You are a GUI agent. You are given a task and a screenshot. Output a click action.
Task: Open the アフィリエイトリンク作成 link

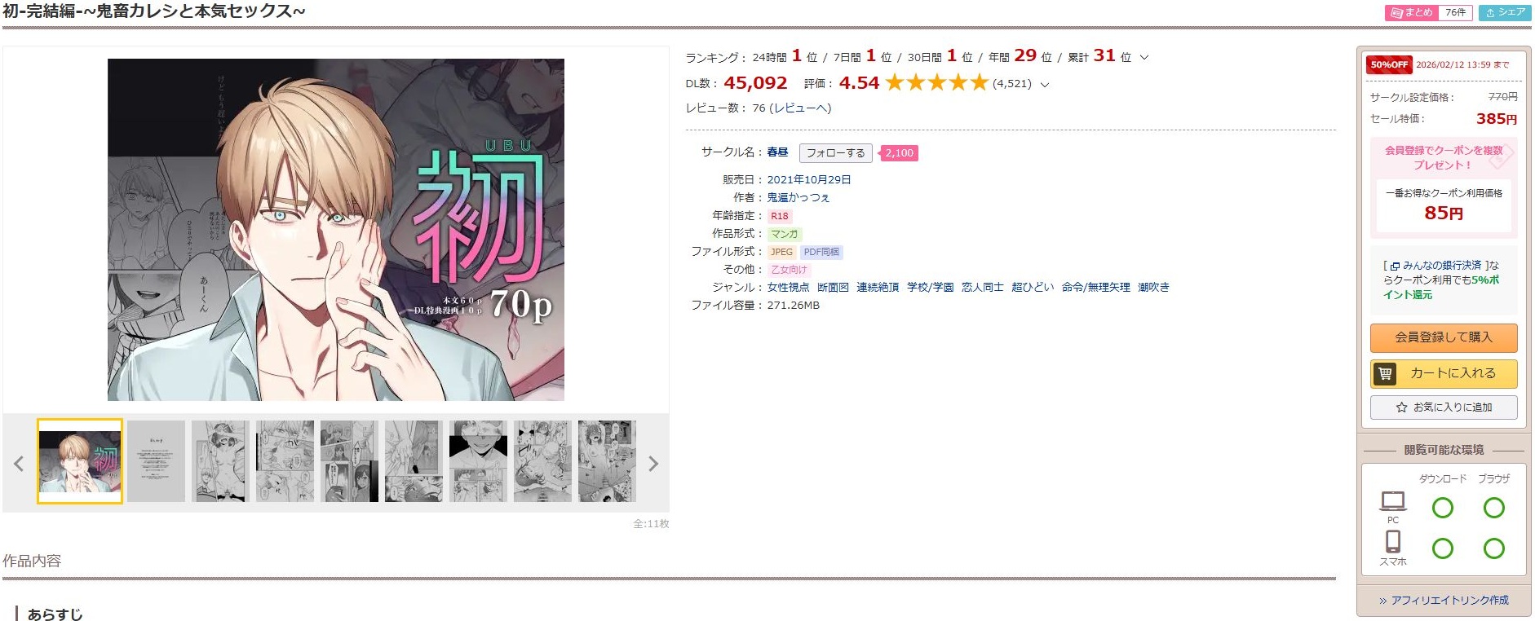(1444, 600)
